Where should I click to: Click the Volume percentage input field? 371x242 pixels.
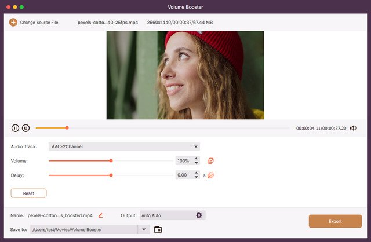pos(183,160)
